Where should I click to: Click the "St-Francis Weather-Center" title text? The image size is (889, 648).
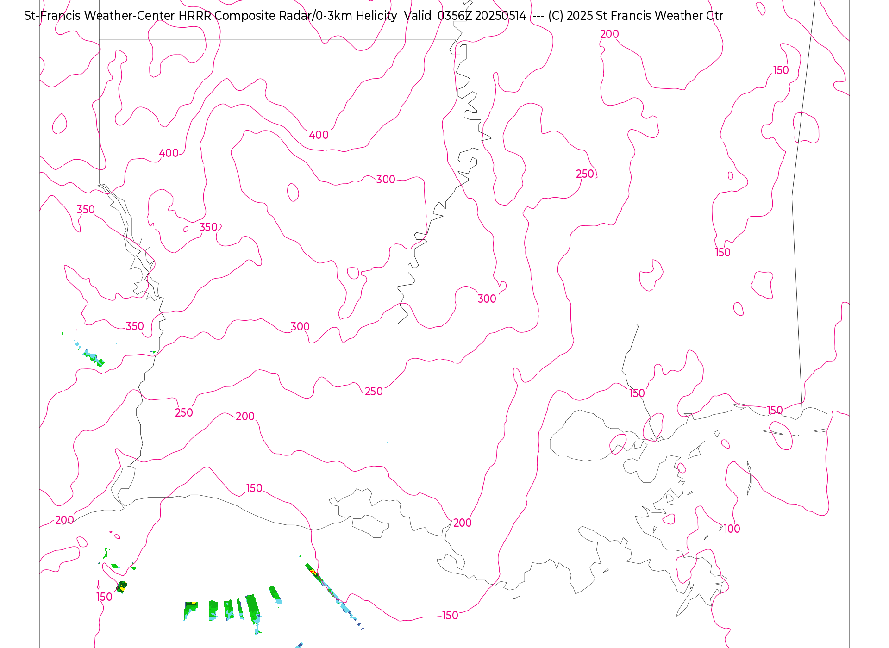coord(99,16)
